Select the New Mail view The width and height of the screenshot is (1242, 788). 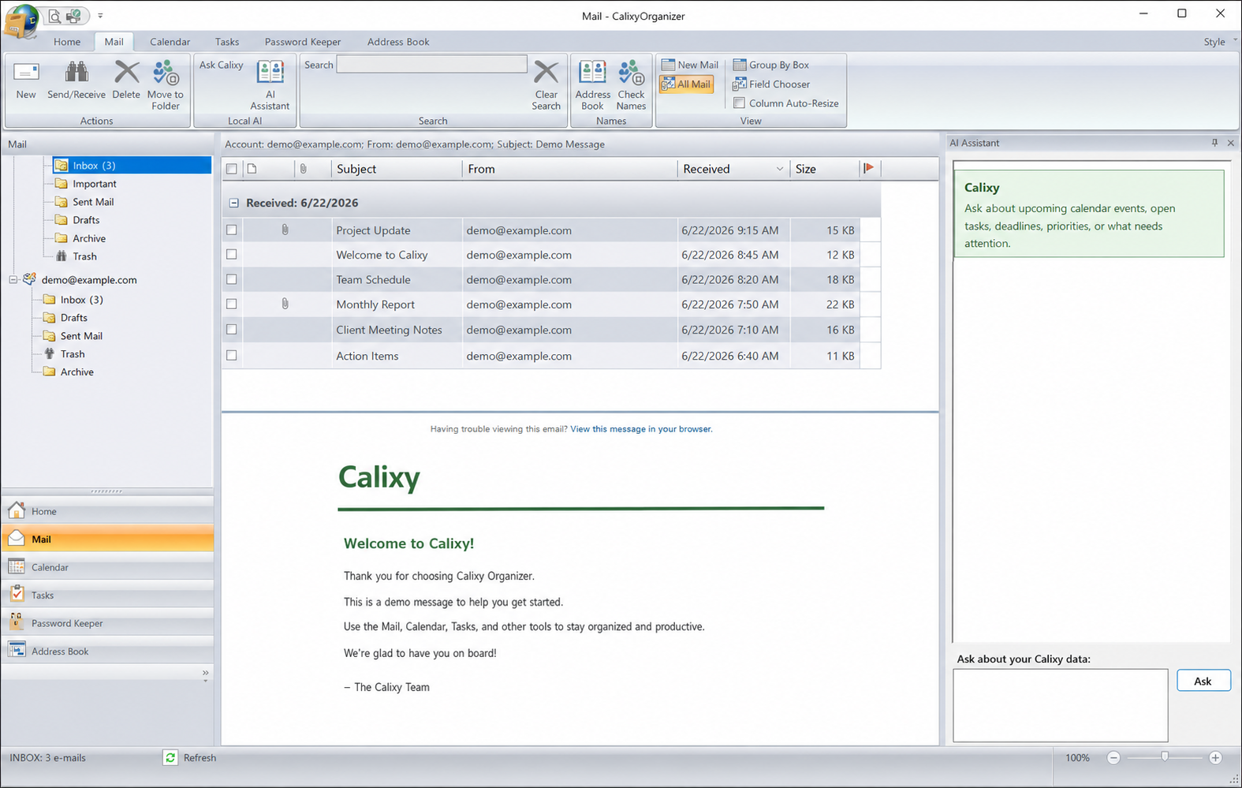point(690,65)
